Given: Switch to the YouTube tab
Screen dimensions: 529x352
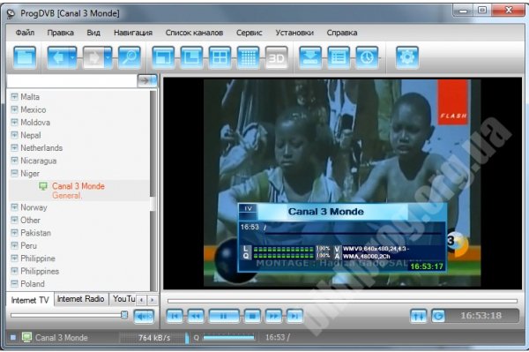Looking at the screenshot, I should pos(123,299).
